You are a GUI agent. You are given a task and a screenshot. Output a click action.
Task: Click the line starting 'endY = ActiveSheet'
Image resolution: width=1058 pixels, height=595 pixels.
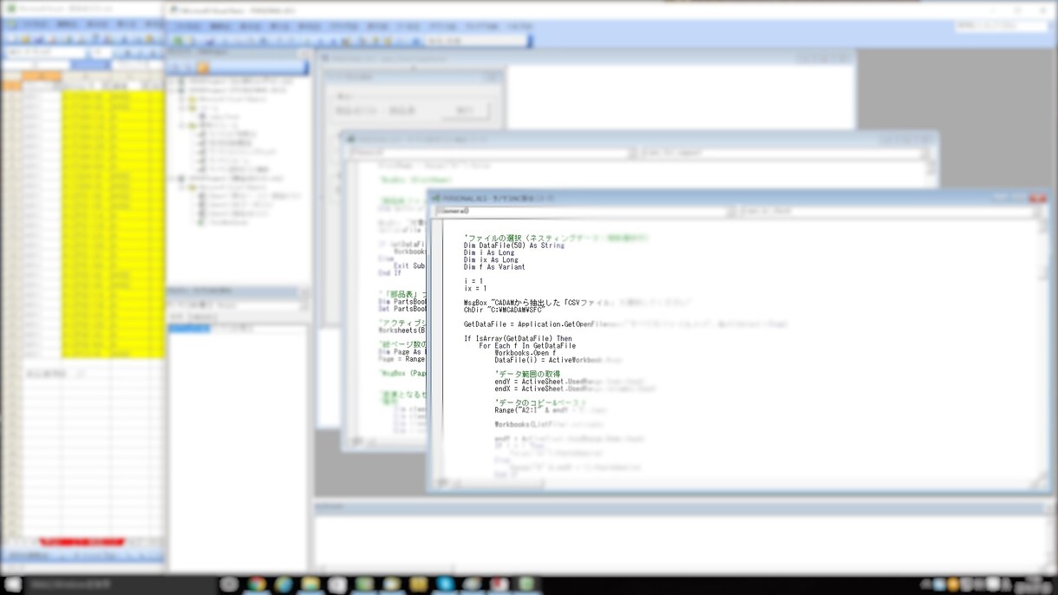(570, 382)
